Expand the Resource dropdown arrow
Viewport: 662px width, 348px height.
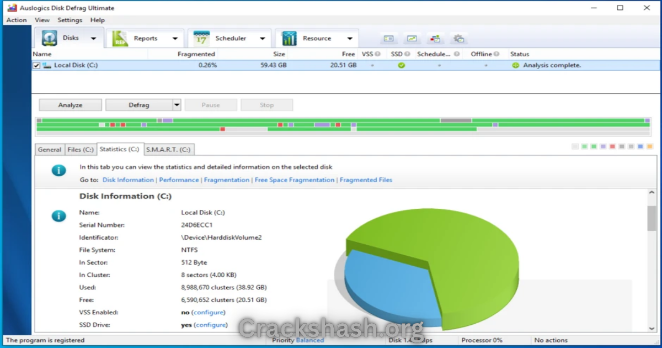pos(350,39)
